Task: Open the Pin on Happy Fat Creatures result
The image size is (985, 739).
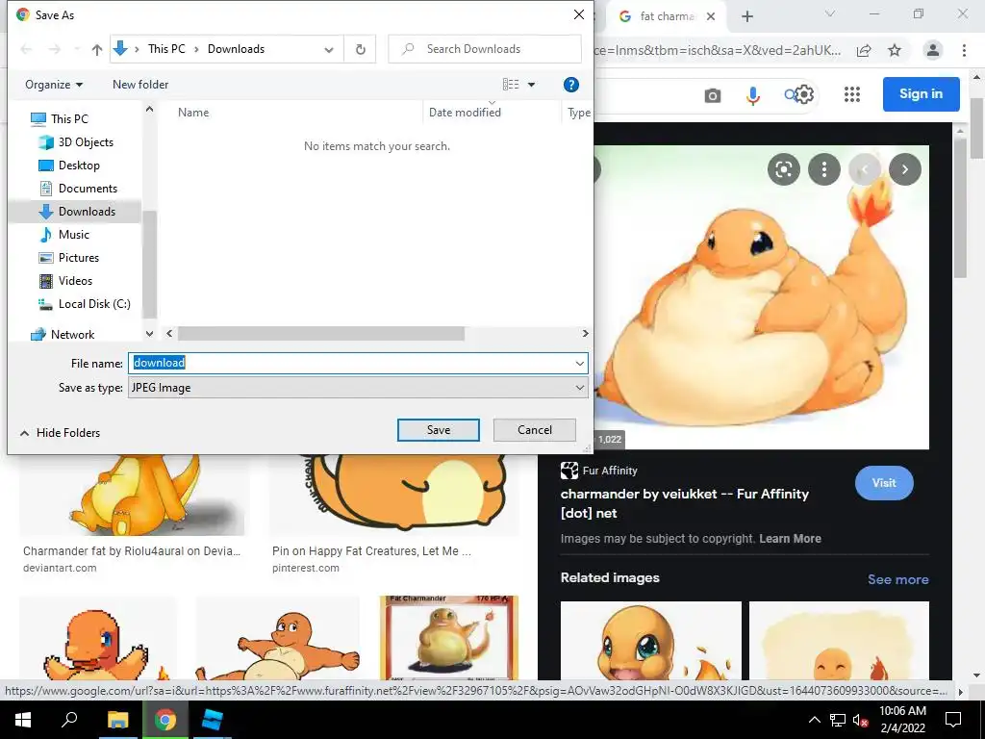Action: tap(371, 551)
